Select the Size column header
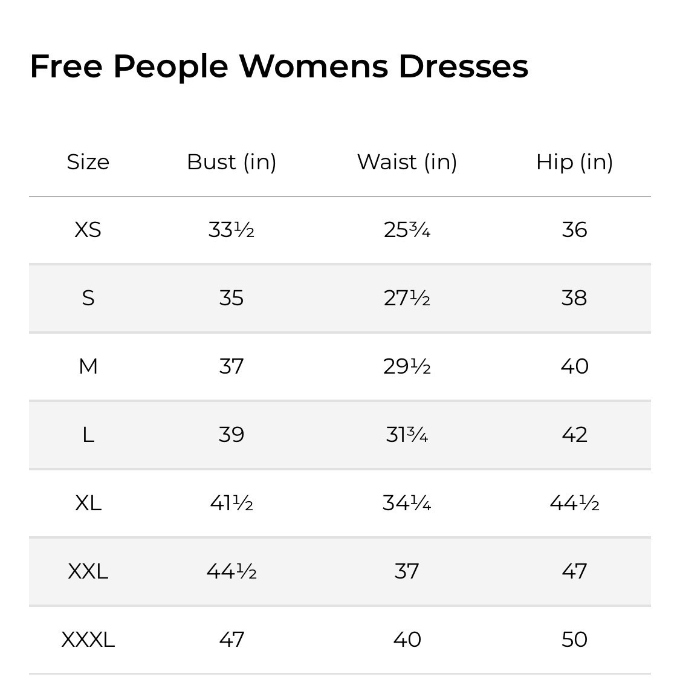 pyautogui.click(x=88, y=162)
